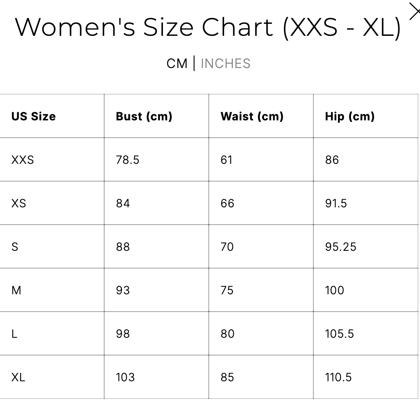Select the M size row label
420x405 pixels.
pyautogui.click(x=16, y=290)
